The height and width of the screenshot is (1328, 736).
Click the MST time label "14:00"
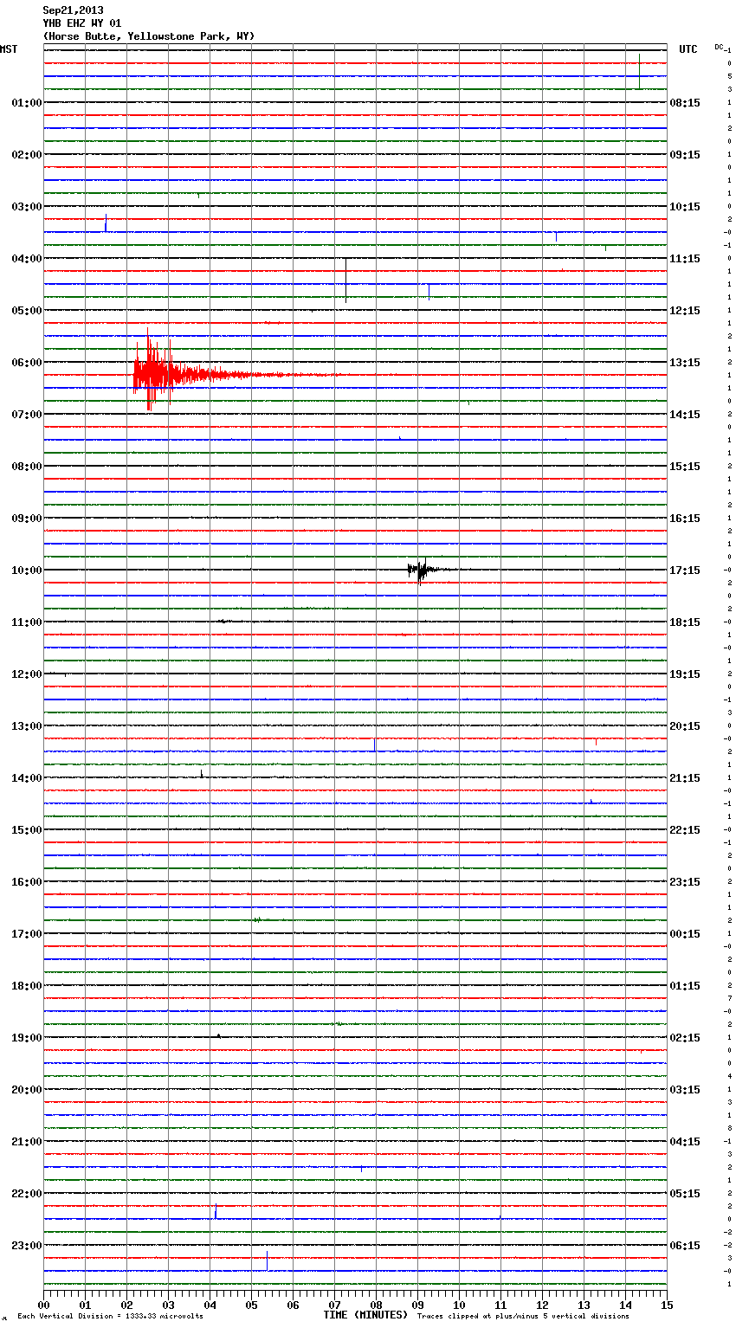(x=27, y=778)
